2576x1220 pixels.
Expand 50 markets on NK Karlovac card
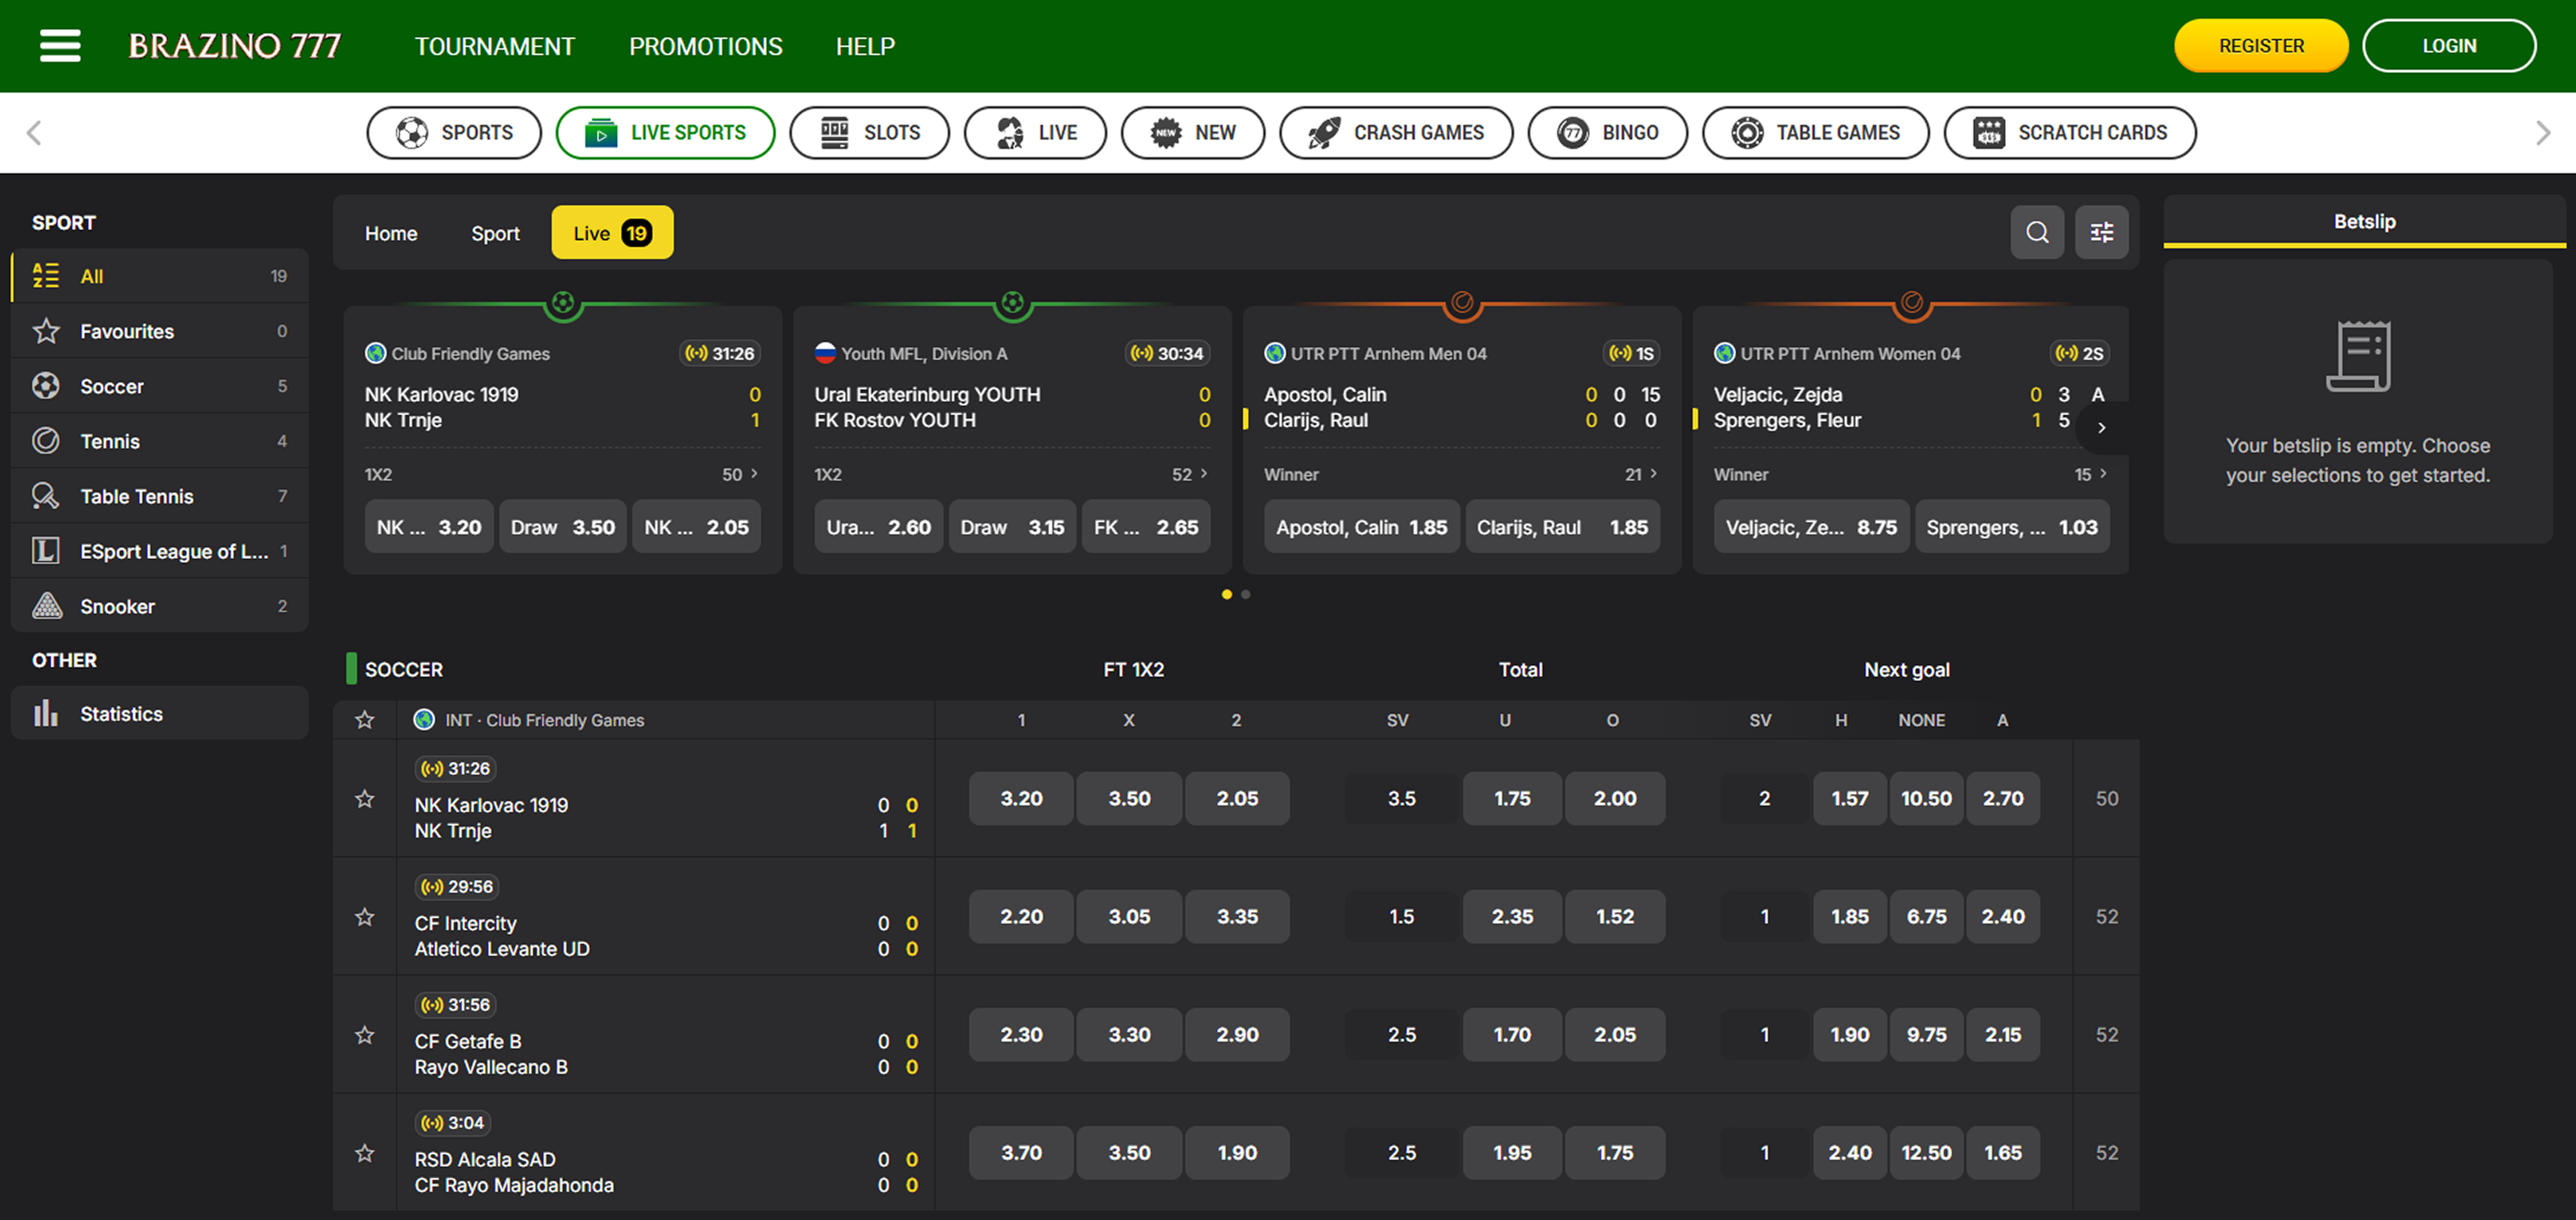pyautogui.click(x=740, y=474)
